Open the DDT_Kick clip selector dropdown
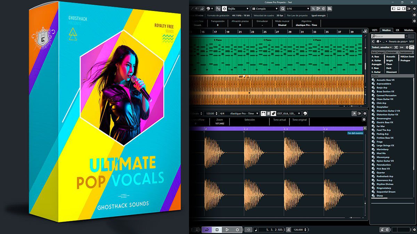 pos(289,113)
